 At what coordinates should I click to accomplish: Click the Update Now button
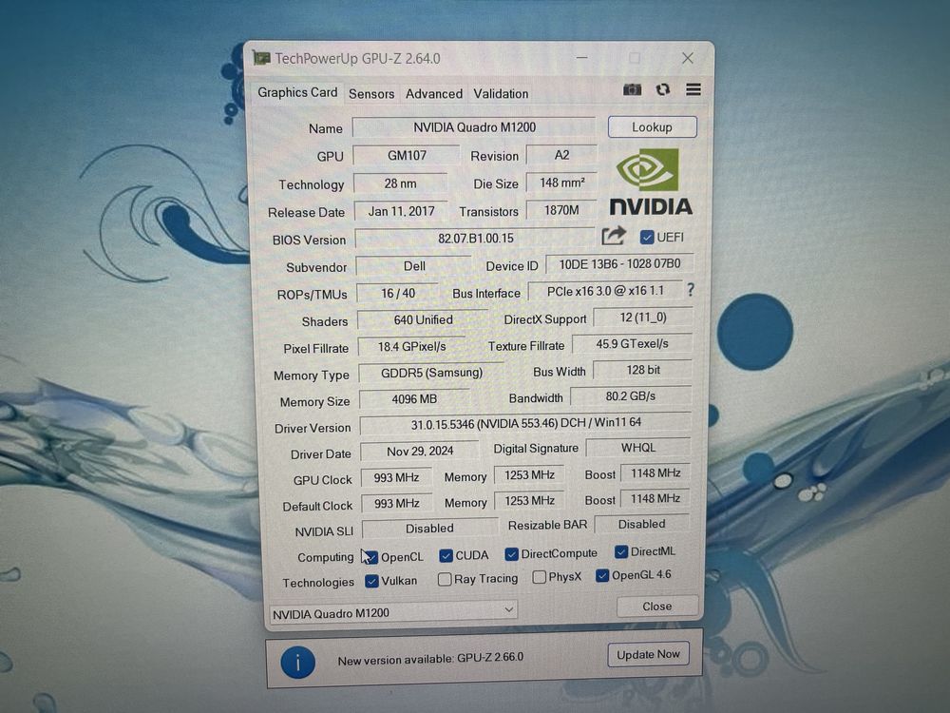[x=648, y=655]
